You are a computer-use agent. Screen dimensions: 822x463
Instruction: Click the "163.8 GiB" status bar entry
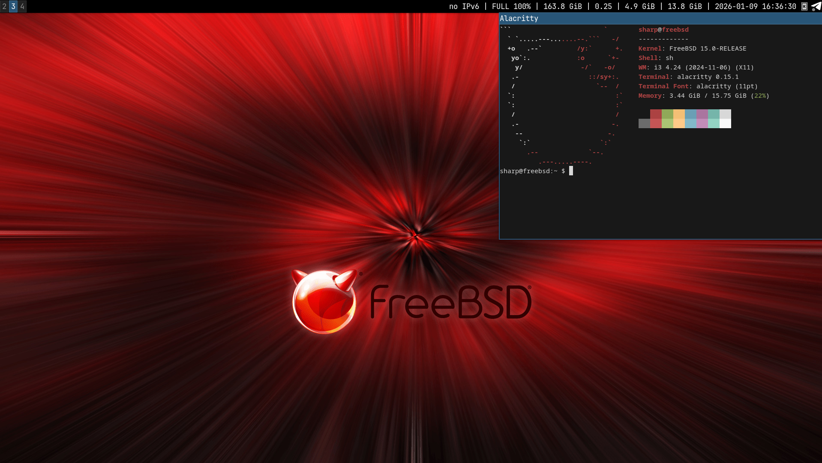coord(563,6)
